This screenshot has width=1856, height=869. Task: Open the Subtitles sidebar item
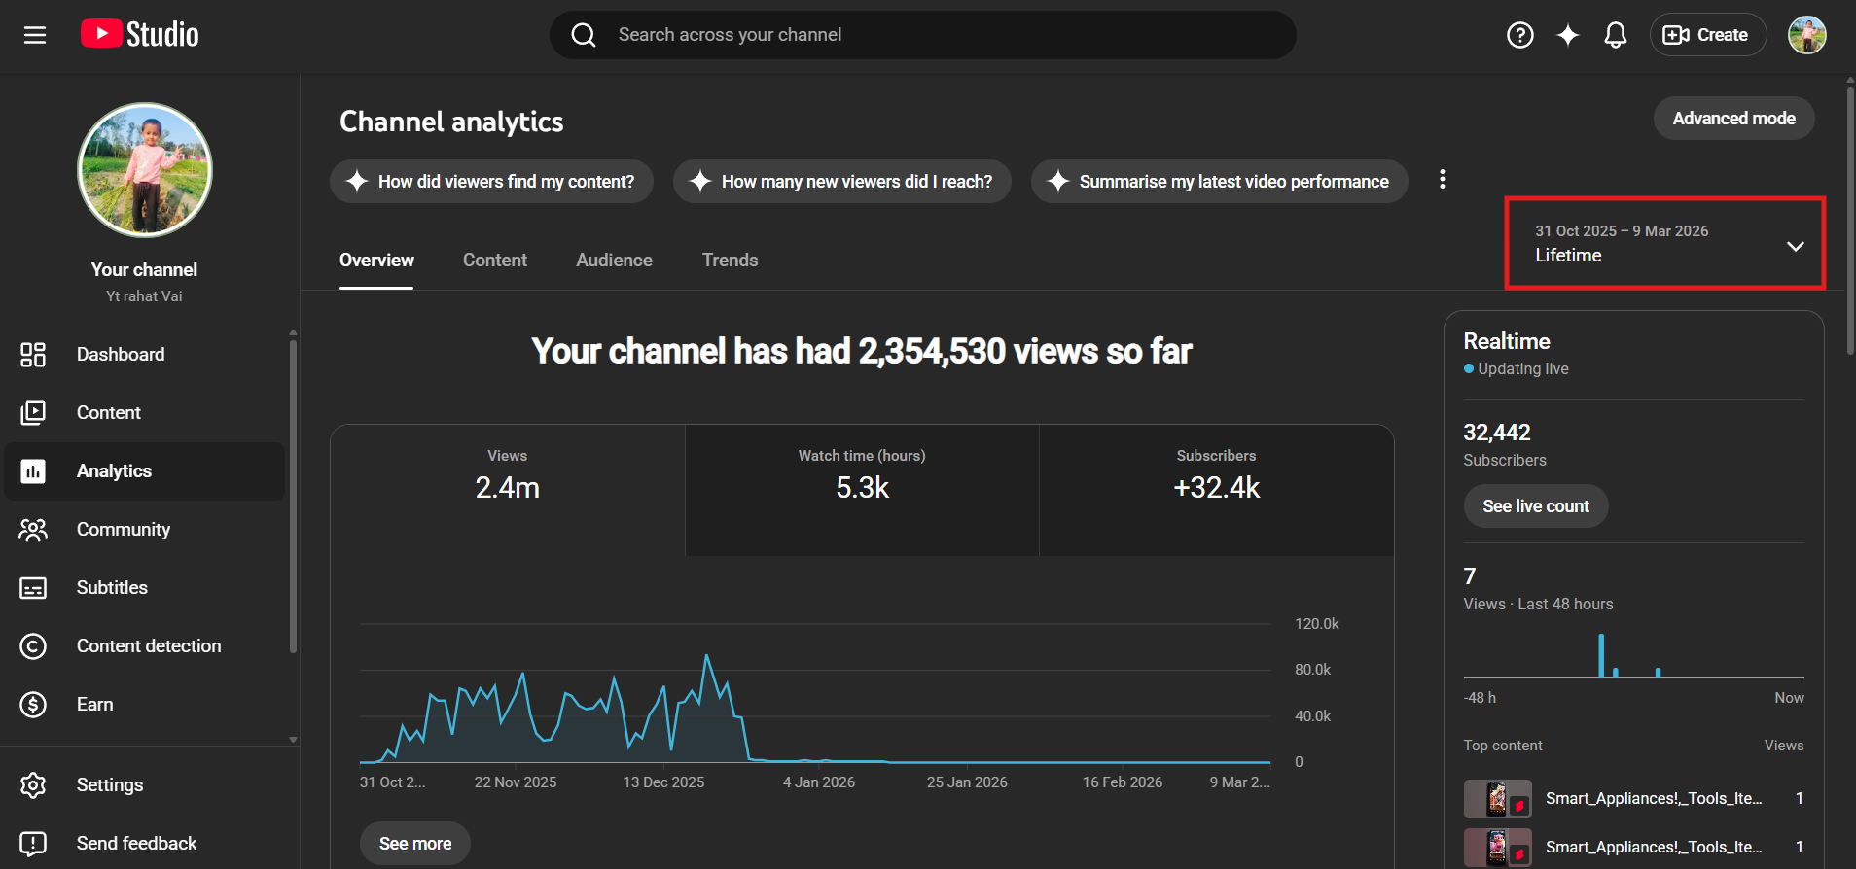(x=112, y=588)
